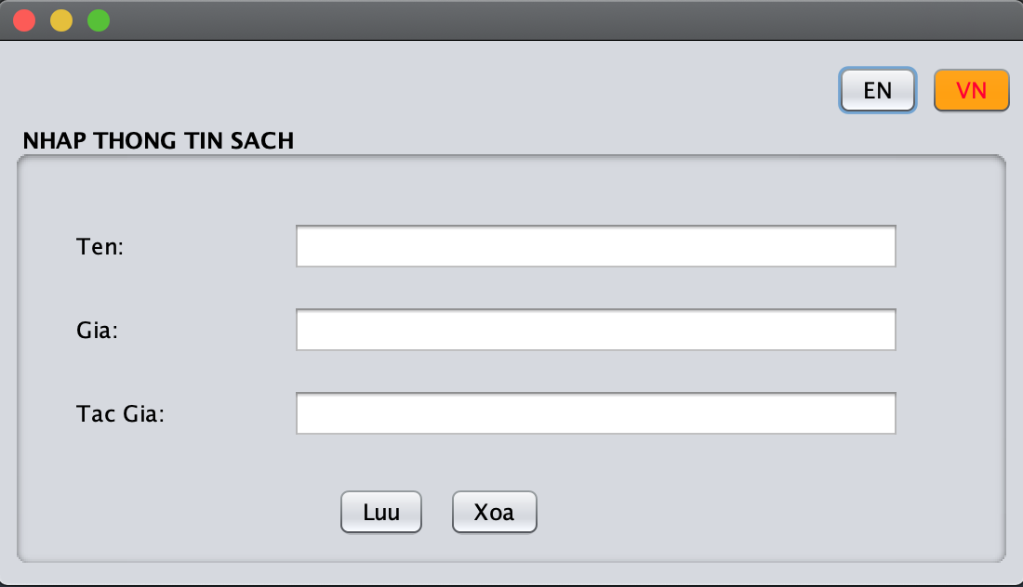1023x587 pixels.
Task: Maximize the window using the green button
Action: point(99,20)
